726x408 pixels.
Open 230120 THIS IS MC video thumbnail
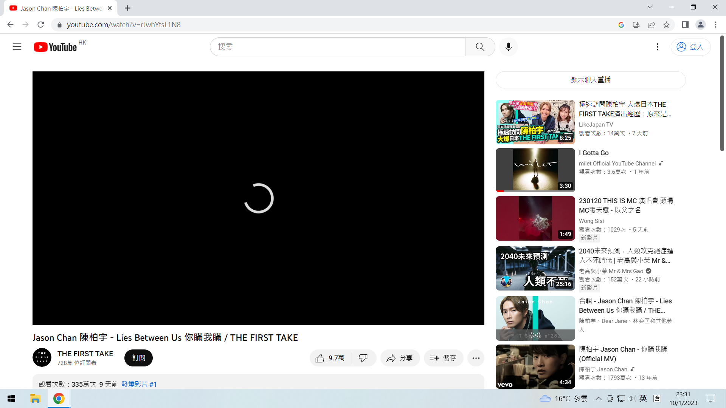pos(535,218)
